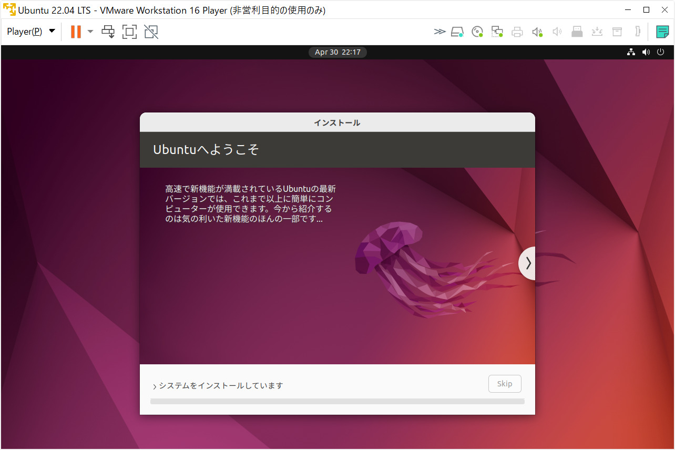Image resolution: width=675 pixels, height=450 pixels.
Task: Toggle Unity mode icon
Action: [151, 32]
